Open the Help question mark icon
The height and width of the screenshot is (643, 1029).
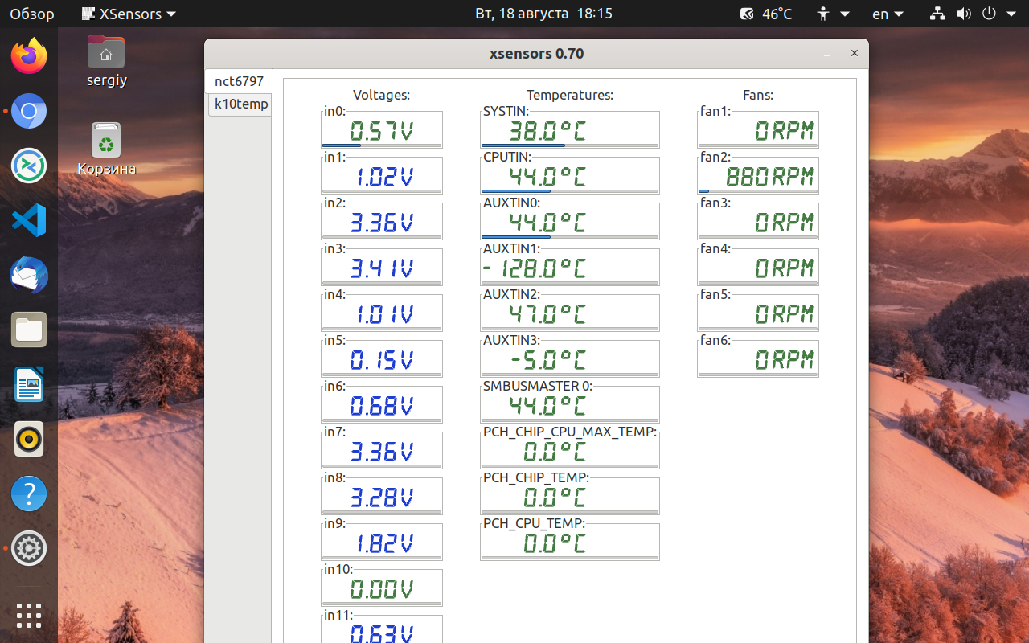pos(29,494)
